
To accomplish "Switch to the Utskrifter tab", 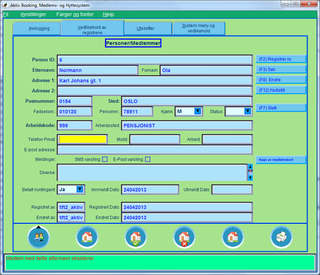I will 148,29.
